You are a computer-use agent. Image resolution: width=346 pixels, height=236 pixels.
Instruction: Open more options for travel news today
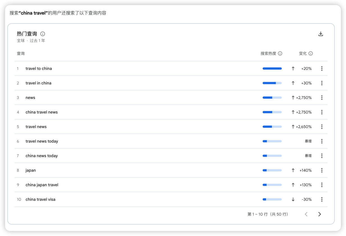(x=322, y=141)
